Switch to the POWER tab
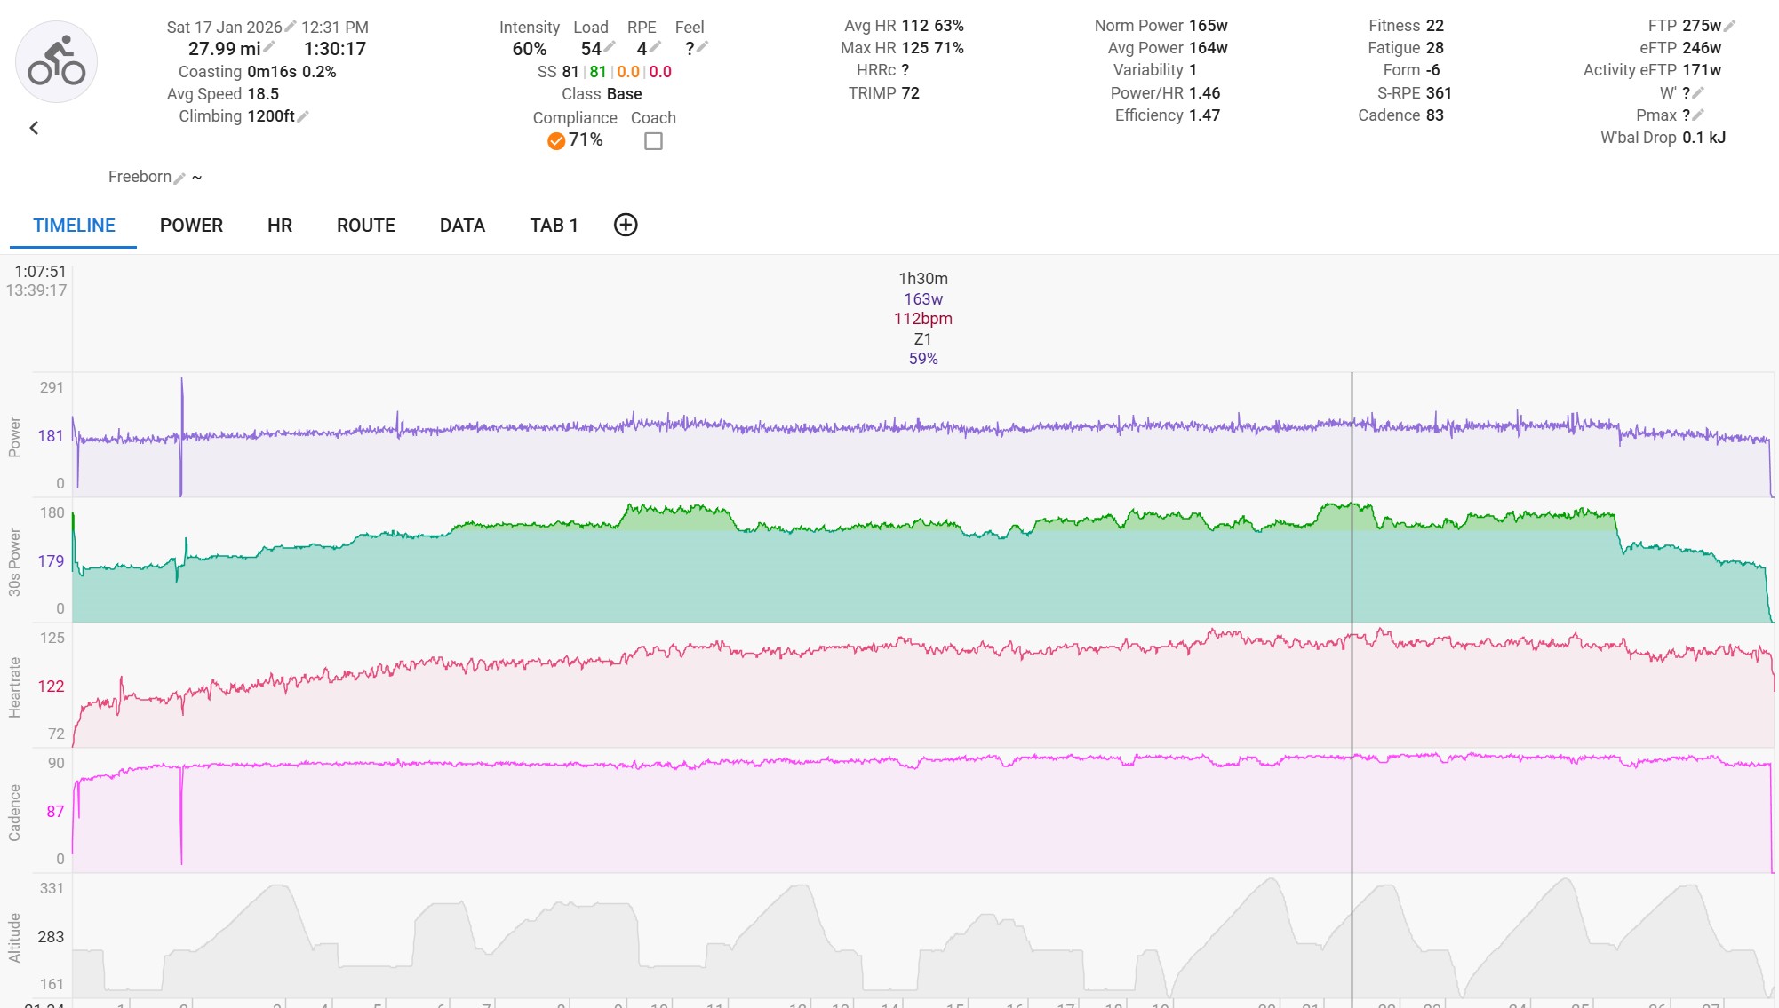 191,226
